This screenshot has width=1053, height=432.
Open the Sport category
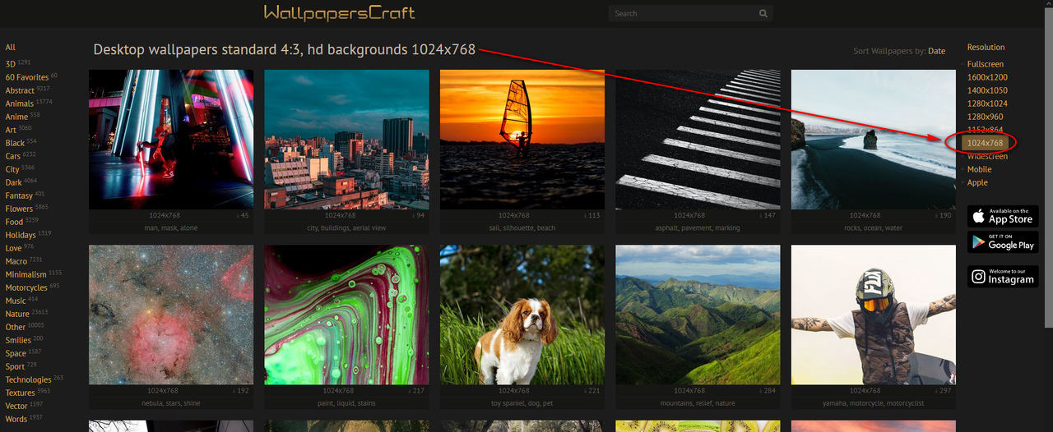pyautogui.click(x=15, y=366)
